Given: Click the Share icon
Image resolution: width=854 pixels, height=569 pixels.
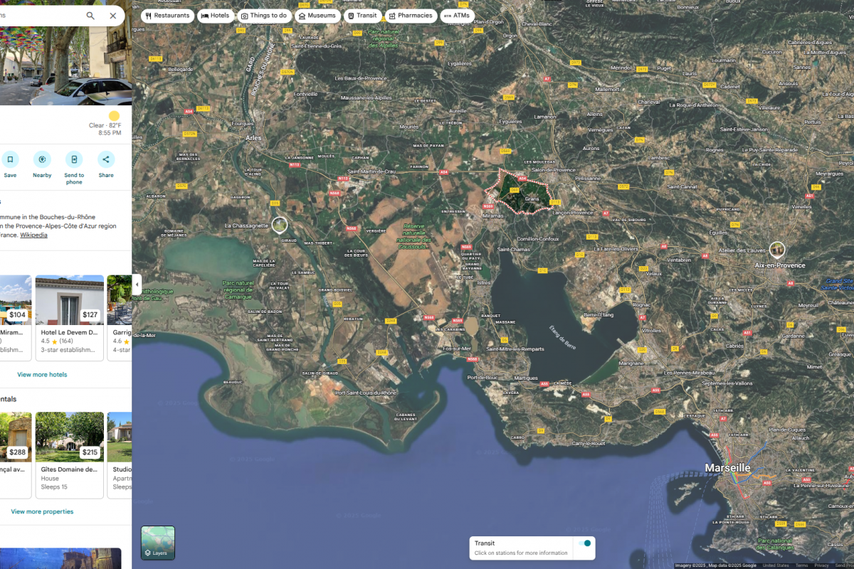Looking at the screenshot, I should pos(106,159).
